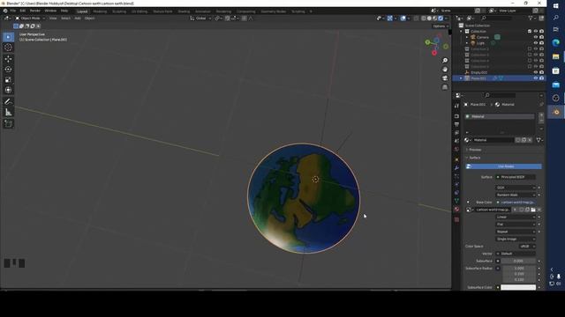Toggle viewport visibility of Light in outliner
Viewport: 565px width, 317px height.
(536, 43)
